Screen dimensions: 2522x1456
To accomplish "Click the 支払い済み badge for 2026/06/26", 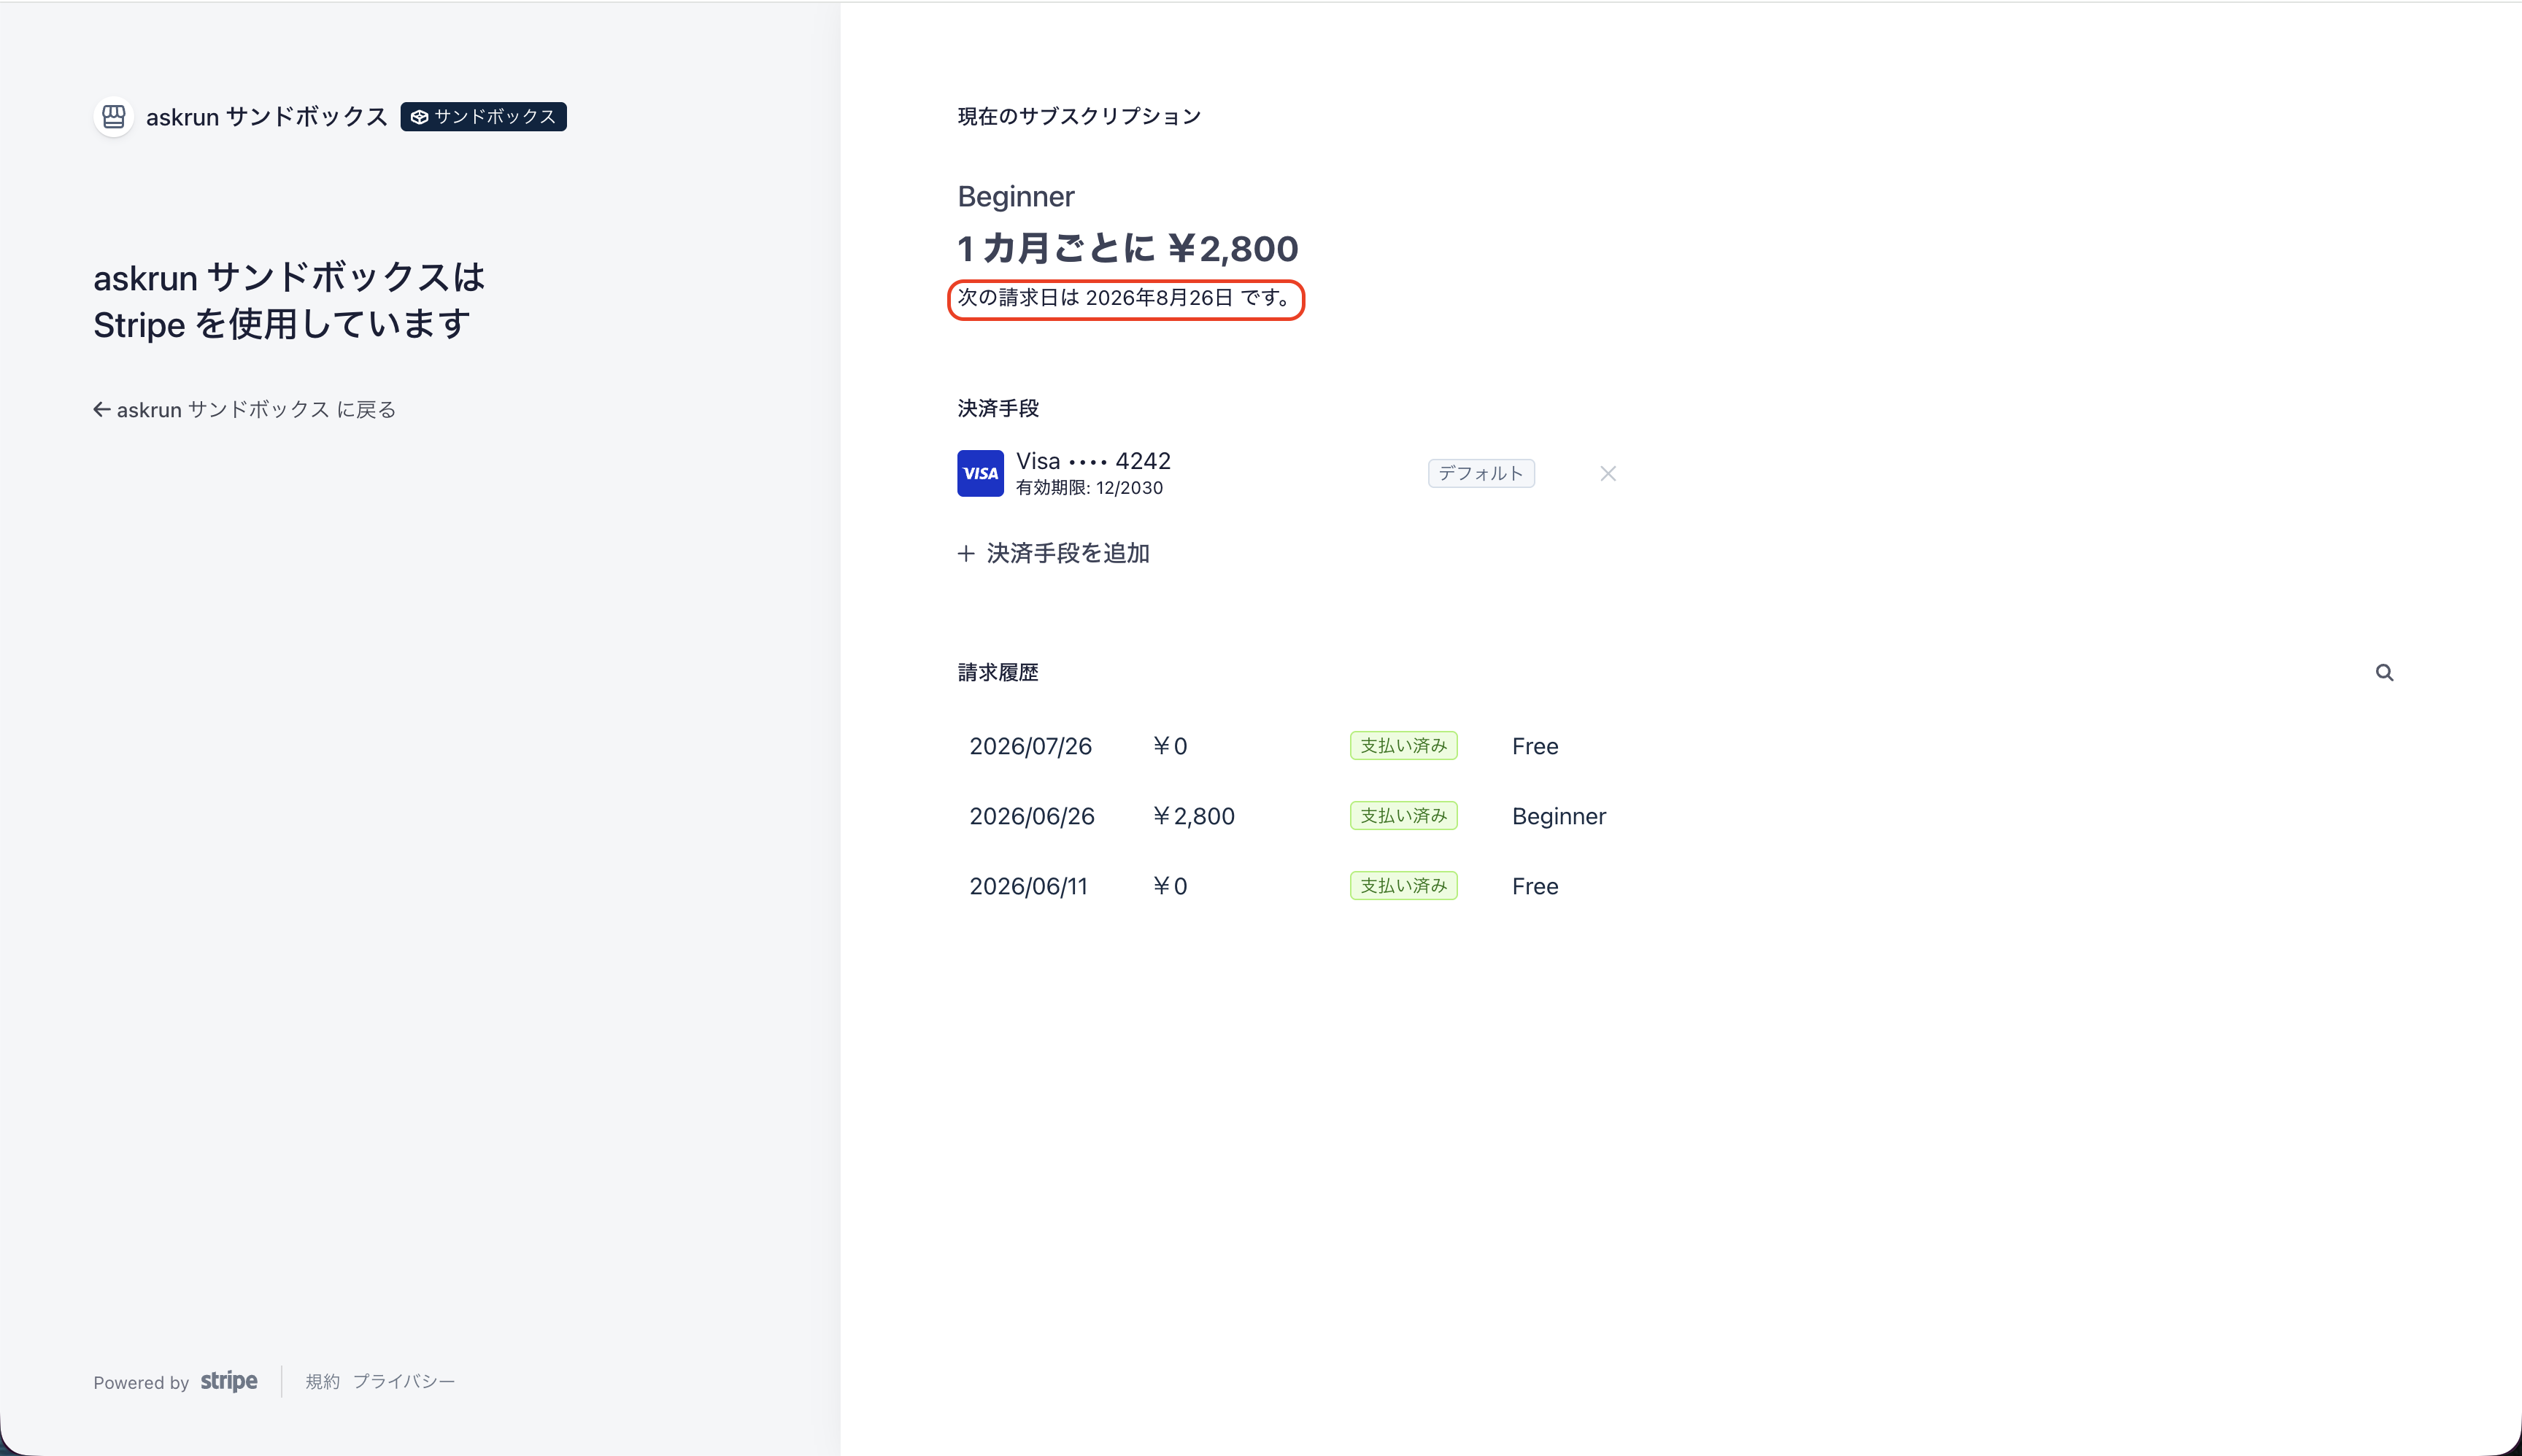I will click(x=1403, y=816).
